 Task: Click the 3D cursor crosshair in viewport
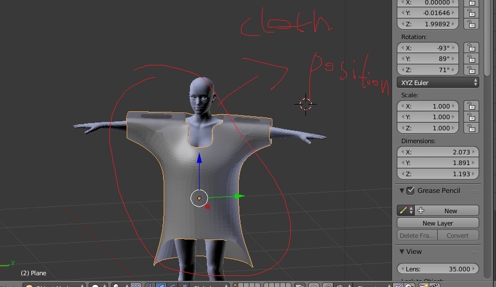[305, 104]
